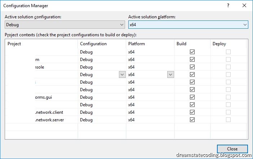This screenshot has height=159, width=253.
Task: Open the Configuration dropdown arrow in the fourth project row
Action: (x=122, y=75)
